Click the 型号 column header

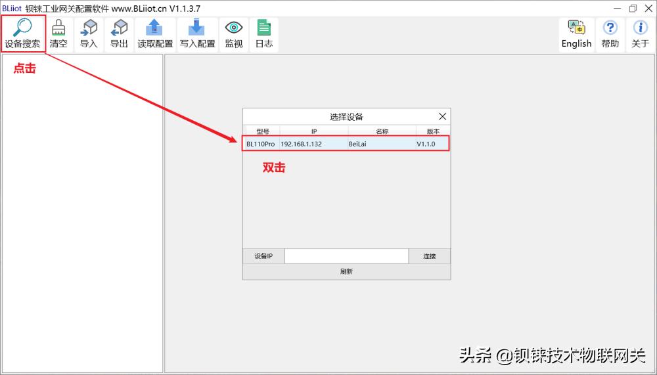[x=262, y=131]
